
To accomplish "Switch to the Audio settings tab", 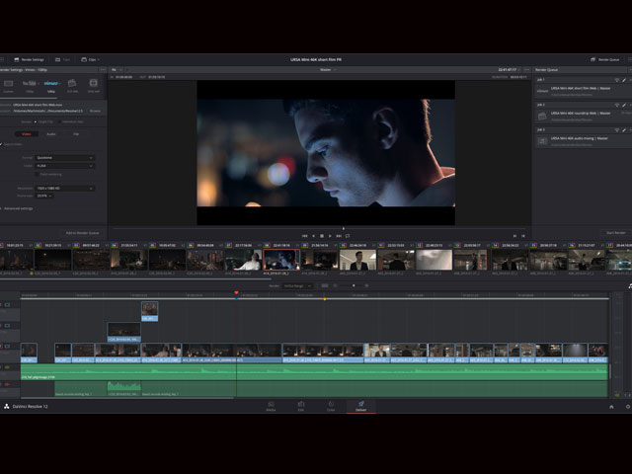I will 51,134.
